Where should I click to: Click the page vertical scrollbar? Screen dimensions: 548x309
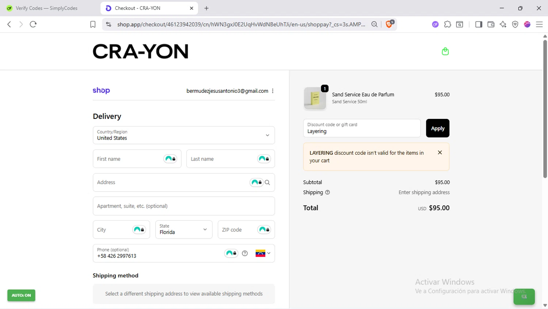pos(545,109)
